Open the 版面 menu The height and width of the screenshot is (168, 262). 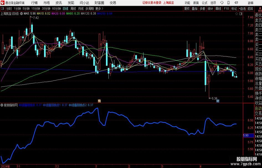(196, 3)
